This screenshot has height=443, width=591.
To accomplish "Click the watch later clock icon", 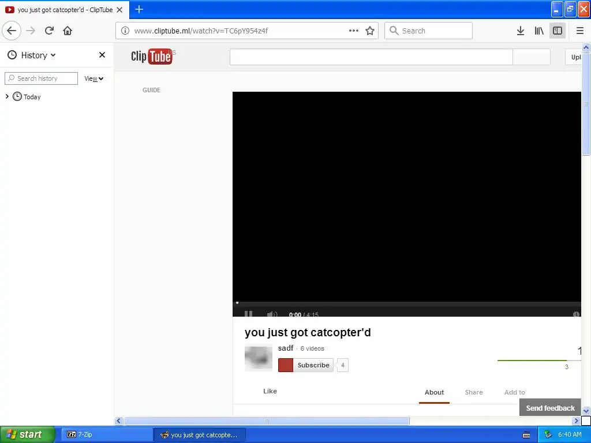I will [x=576, y=314].
